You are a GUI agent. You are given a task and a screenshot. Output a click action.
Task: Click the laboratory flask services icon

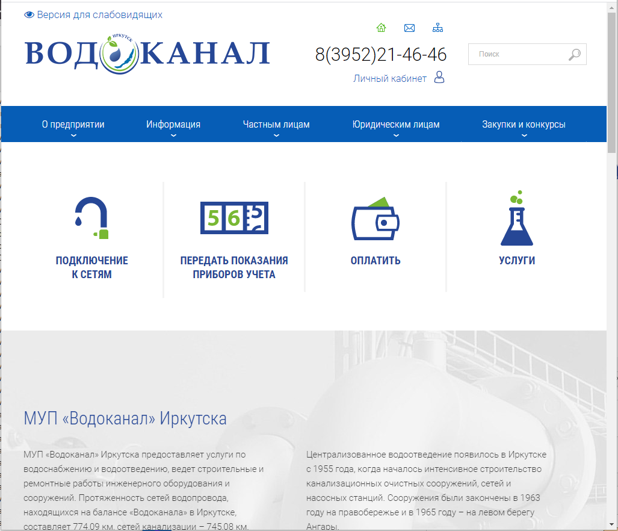[517, 218]
